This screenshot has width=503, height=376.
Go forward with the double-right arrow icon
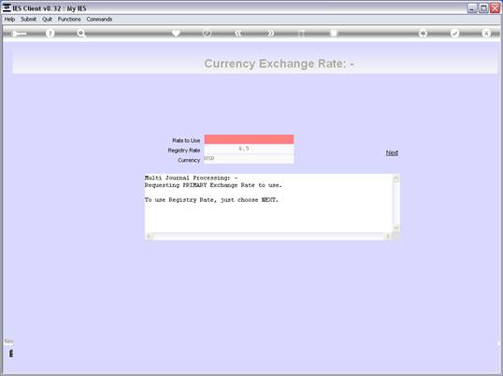pos(270,33)
